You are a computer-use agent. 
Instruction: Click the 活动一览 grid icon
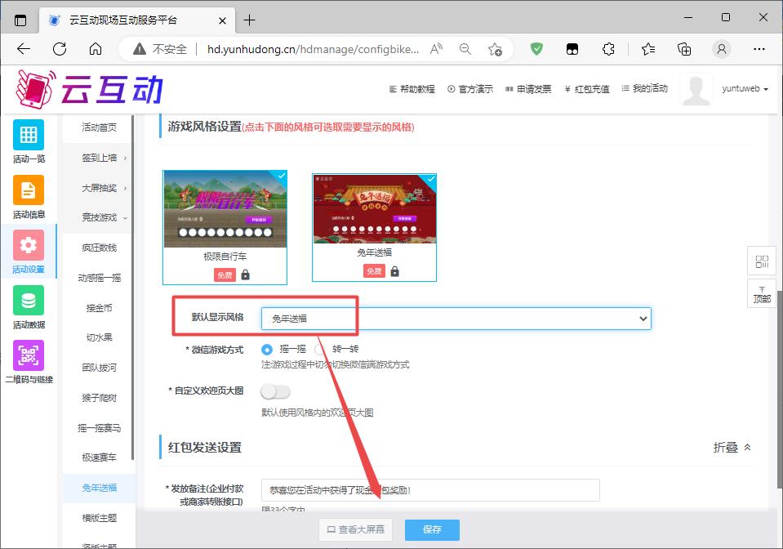point(29,135)
